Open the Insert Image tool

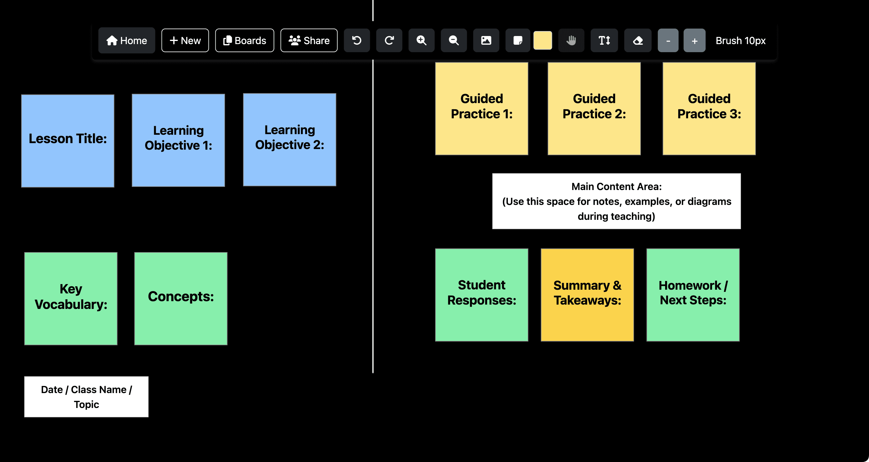coord(486,40)
